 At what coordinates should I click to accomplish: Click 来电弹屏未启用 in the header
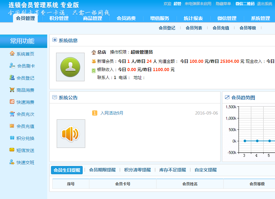[198, 4]
